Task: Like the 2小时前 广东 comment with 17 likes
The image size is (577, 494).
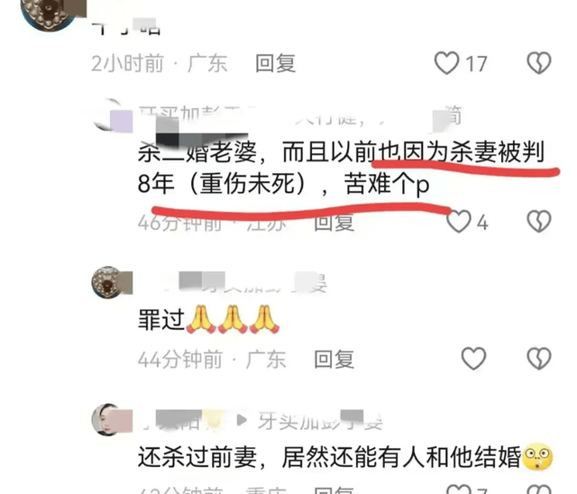Action: 447,63
